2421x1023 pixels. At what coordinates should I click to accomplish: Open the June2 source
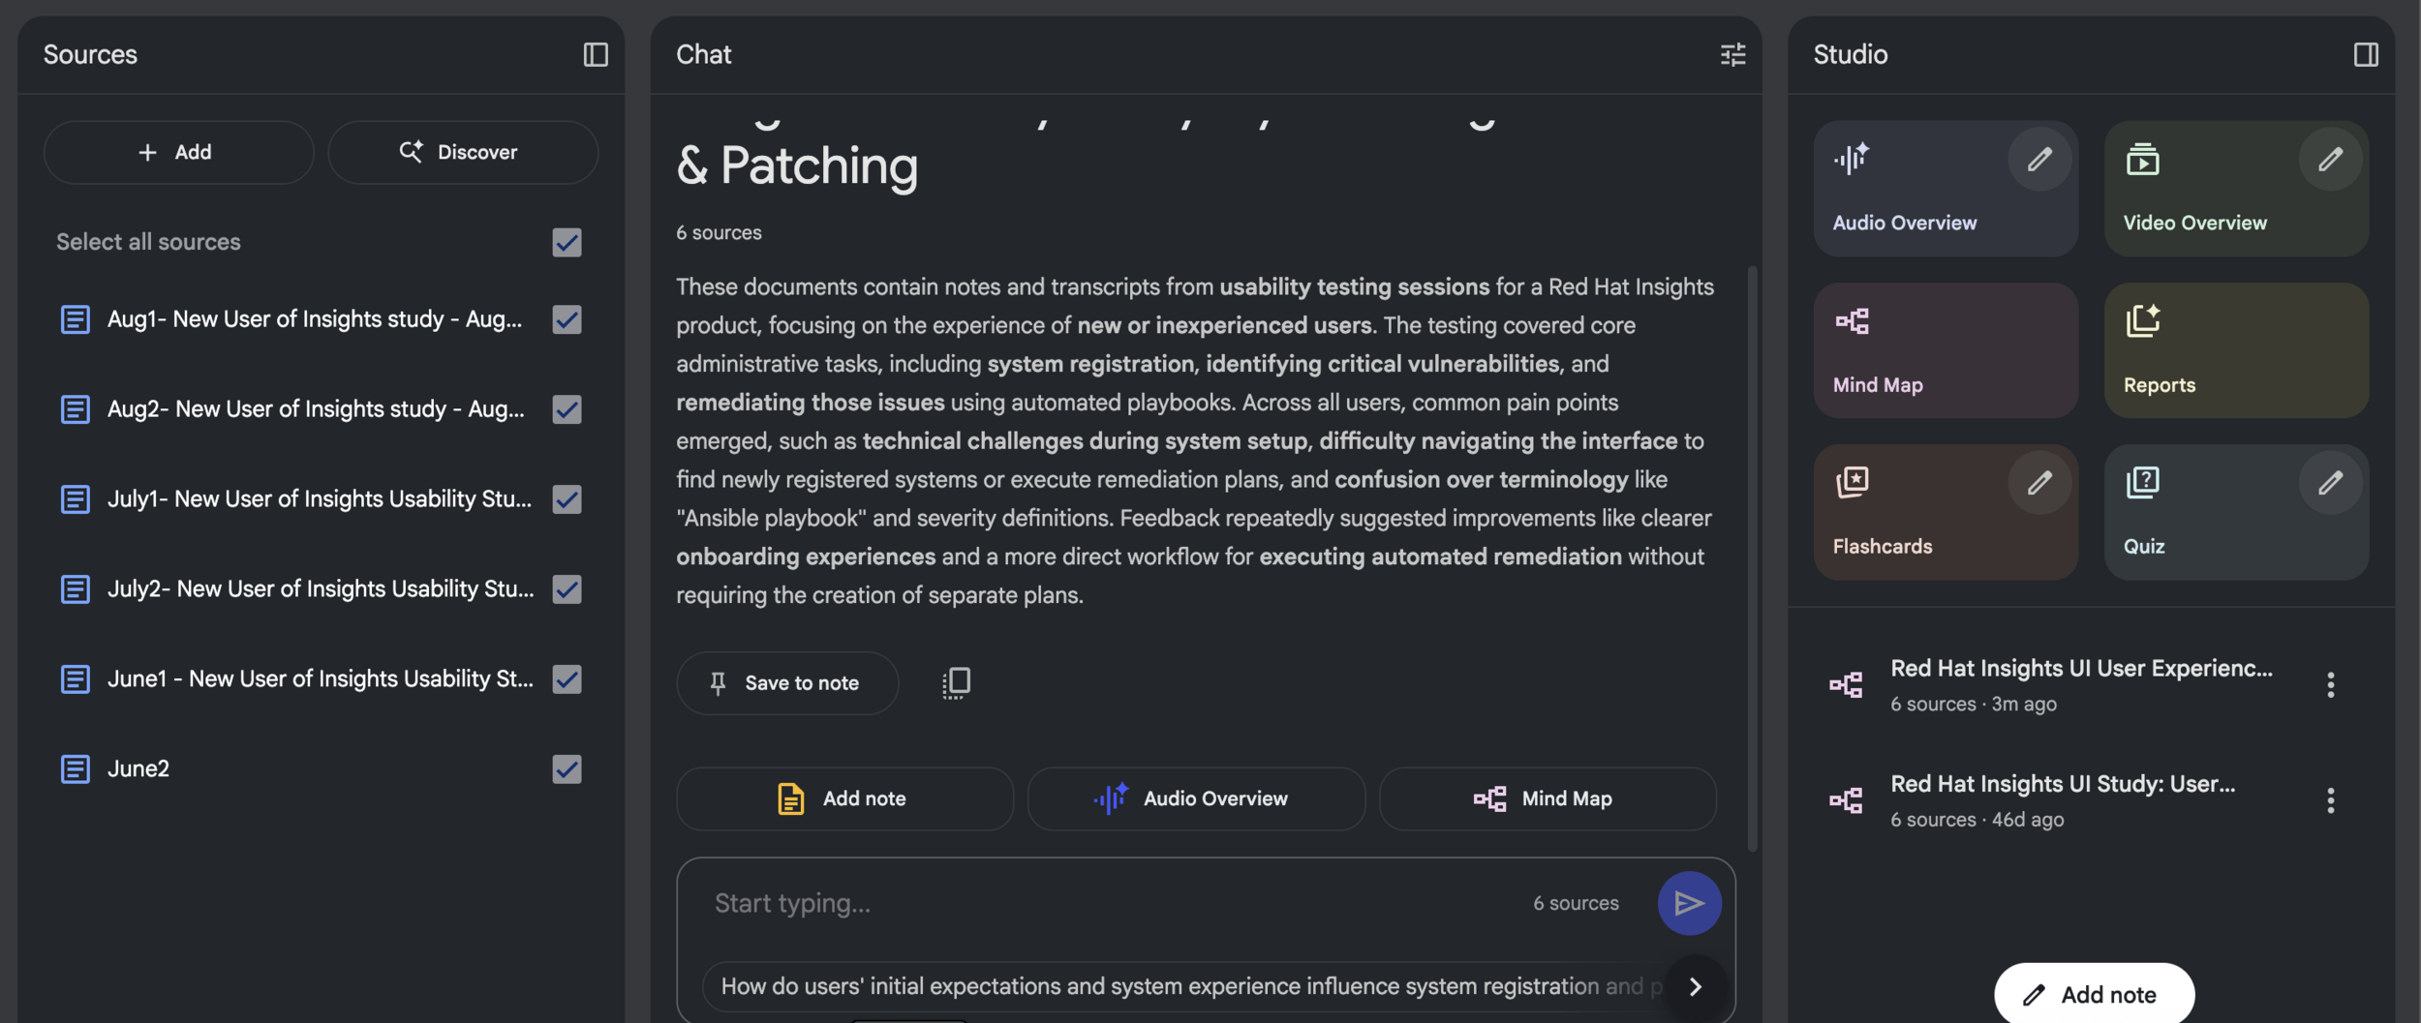click(x=138, y=769)
